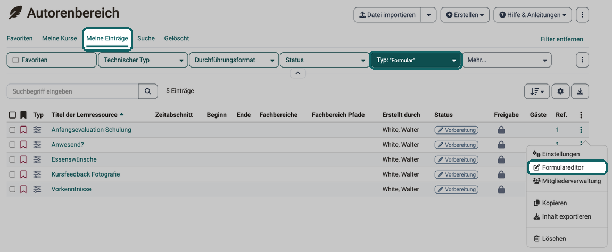Open actions menu for Anfangsevaluation Schulung row
This screenshot has height=252, width=612.
click(581, 130)
